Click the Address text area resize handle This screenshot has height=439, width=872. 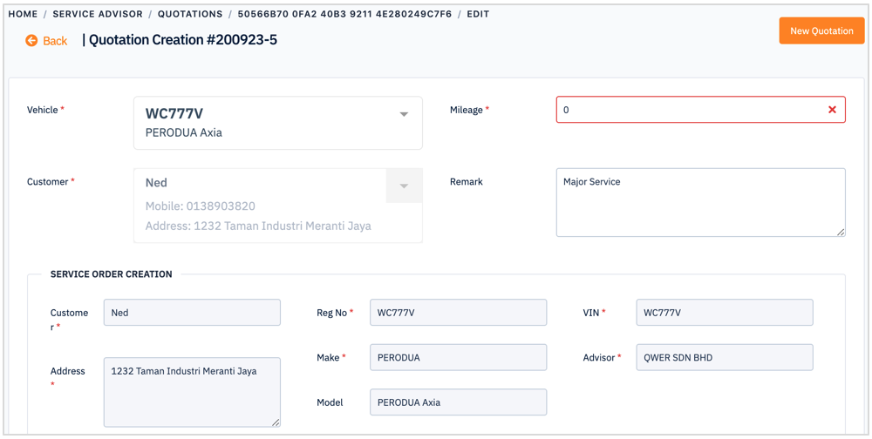(x=276, y=422)
